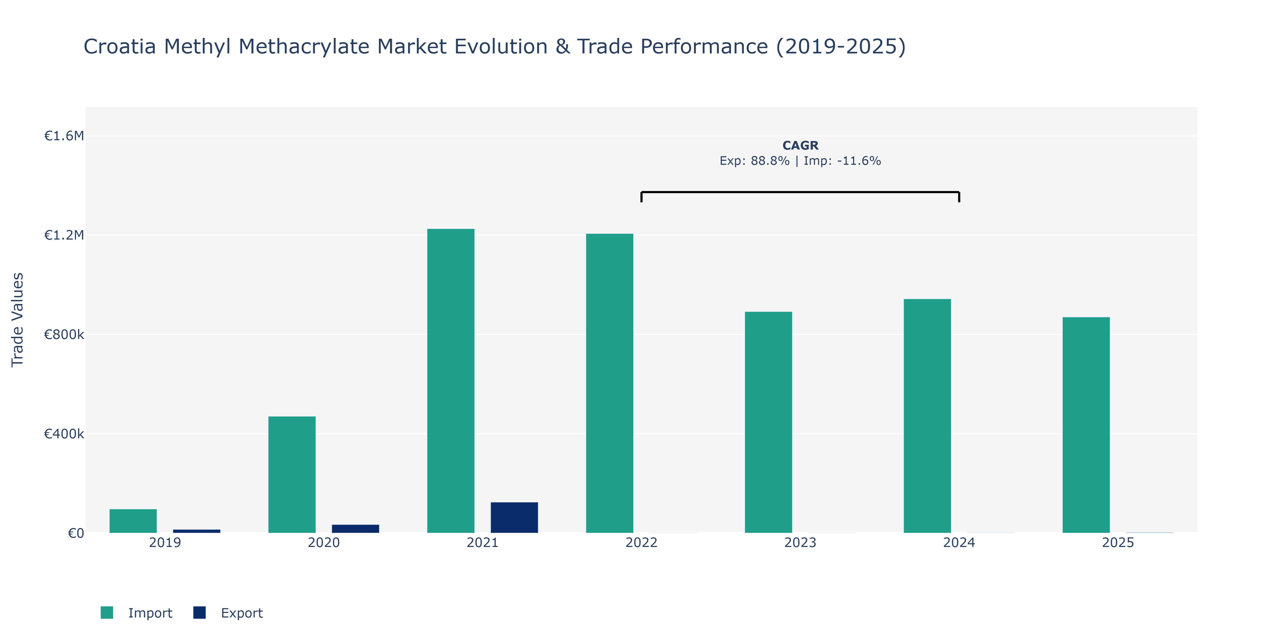The width and height of the screenshot is (1283, 641).
Task: Select the 2020 Export bar
Action: [x=355, y=529]
